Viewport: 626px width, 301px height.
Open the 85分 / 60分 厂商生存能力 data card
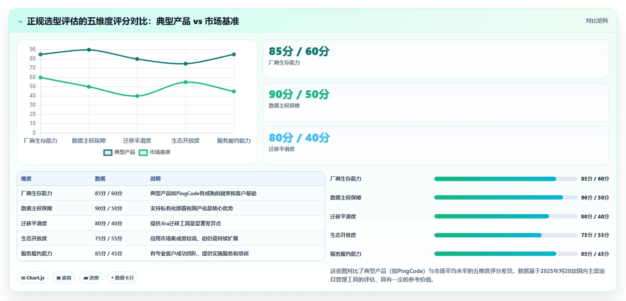[436, 59]
